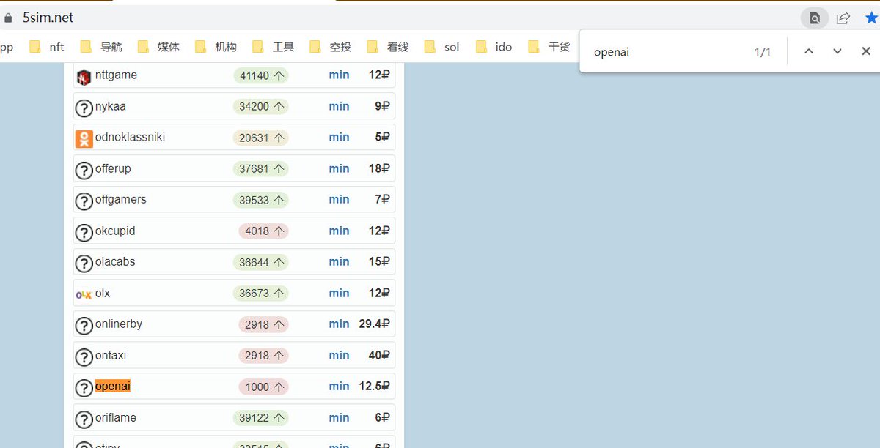Image resolution: width=880 pixels, height=448 pixels.
Task: Select the okcupid service name
Action: click(115, 231)
